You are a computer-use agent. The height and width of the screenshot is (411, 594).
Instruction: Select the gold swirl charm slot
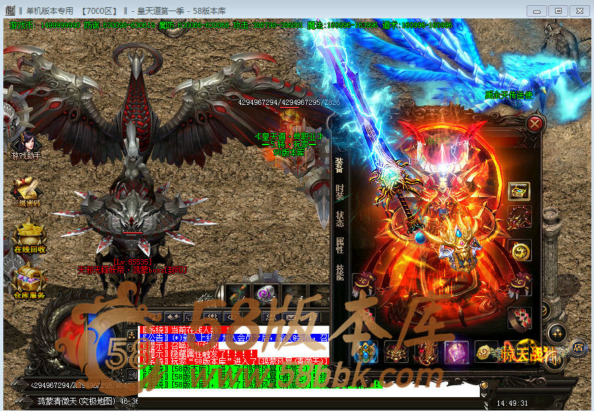485,352
